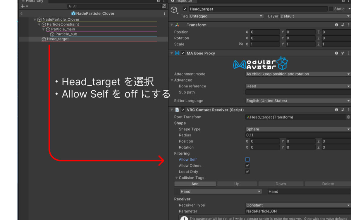
Task: Open help icon for Transform component
Action: (x=336, y=25)
